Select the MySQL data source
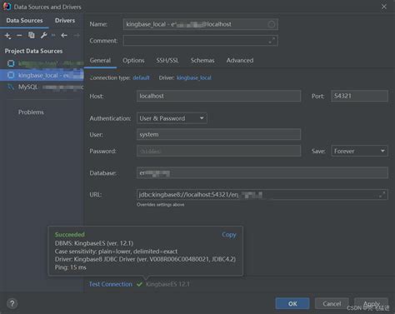Image resolution: width=395 pixels, height=314 pixels. 42,87
